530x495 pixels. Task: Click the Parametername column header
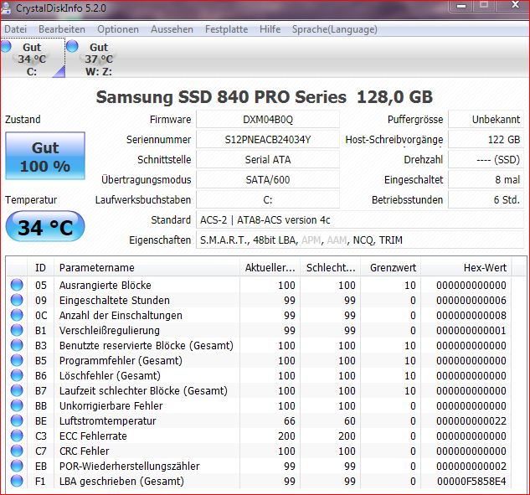[147, 268]
